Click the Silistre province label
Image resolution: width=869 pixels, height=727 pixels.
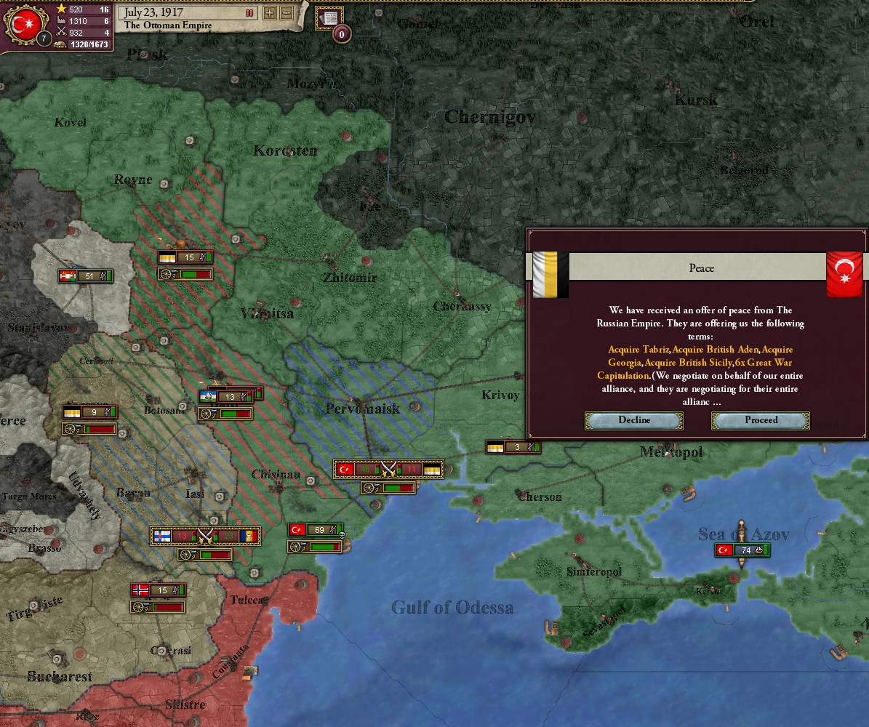click(x=185, y=705)
